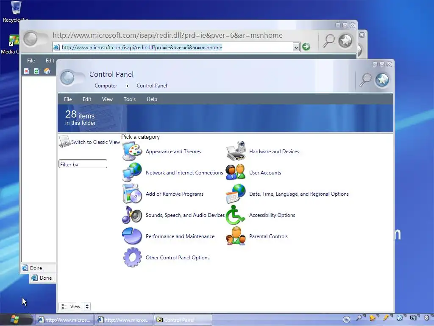This screenshot has width=434, height=326.
Task: Click the User Accounts people icon
Action: pos(236,172)
